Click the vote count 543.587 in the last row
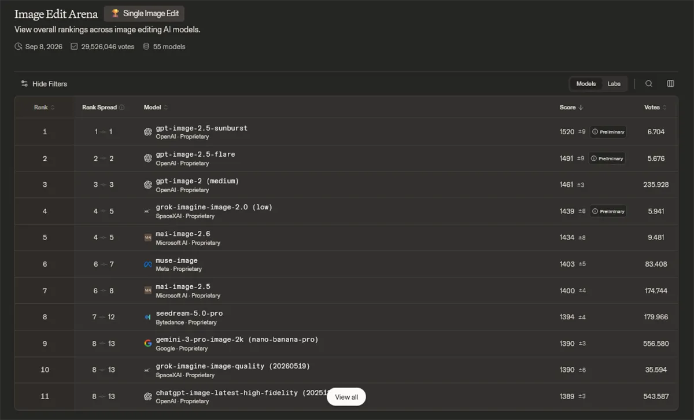The image size is (694, 420). coord(656,396)
